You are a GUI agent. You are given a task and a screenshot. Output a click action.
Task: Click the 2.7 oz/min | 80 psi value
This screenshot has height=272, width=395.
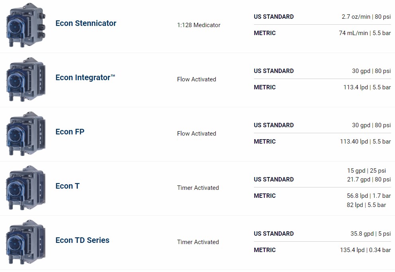click(366, 17)
